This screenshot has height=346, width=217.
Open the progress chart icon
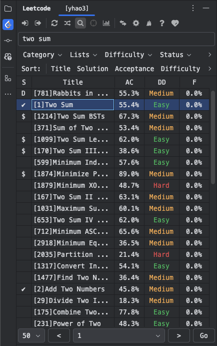coord(106,23)
